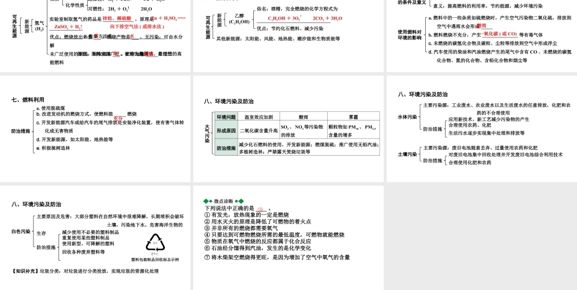The height and width of the screenshot is (290, 577).
Task: Click the vertical label "大气污染"
Action: [x=207, y=133]
